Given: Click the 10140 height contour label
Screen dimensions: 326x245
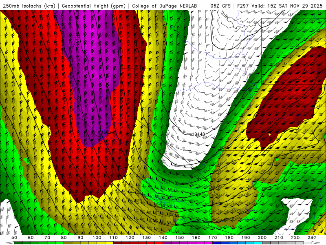Looking at the screenshot, I should tap(198, 134).
